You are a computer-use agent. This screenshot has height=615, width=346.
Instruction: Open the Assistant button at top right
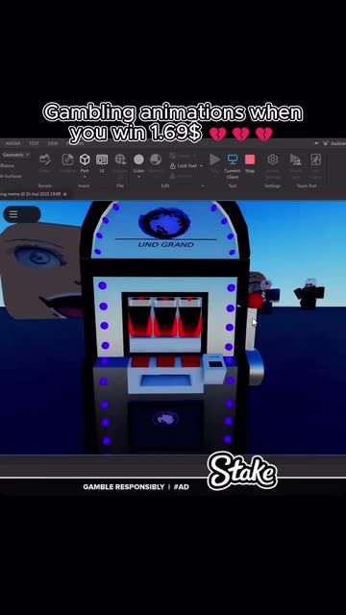(334, 143)
